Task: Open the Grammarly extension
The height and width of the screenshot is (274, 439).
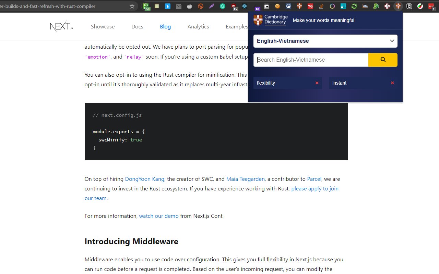Action: point(223,6)
